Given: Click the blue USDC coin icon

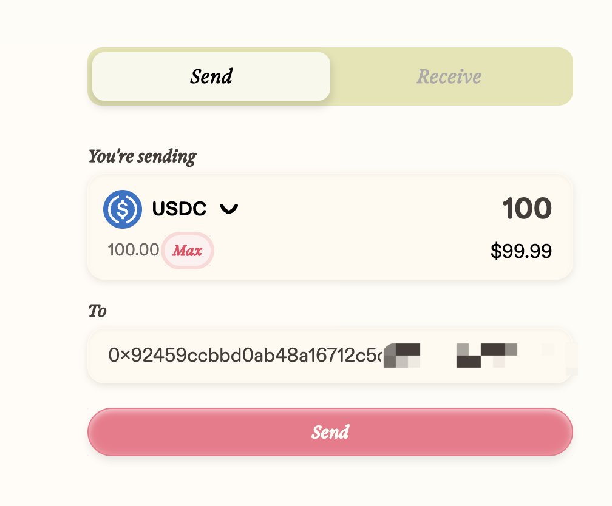Looking at the screenshot, I should pos(123,209).
